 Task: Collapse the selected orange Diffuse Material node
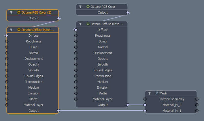click(11, 30)
